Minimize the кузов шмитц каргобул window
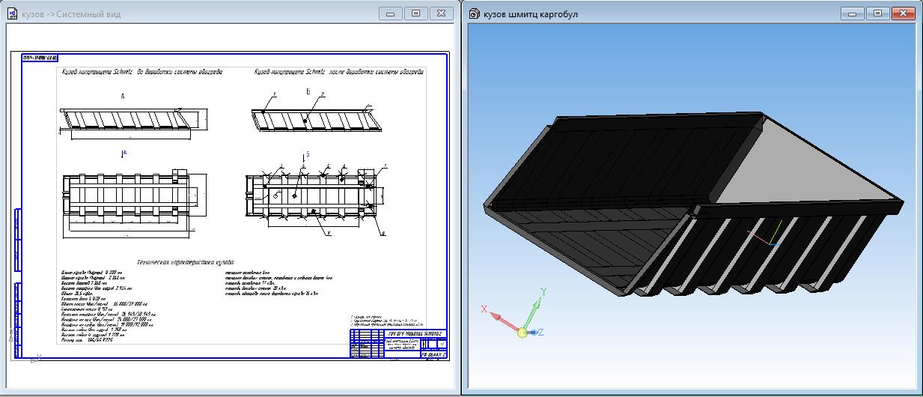The width and height of the screenshot is (923, 397). coord(853,13)
